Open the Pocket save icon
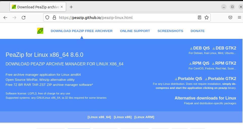The image size is (243, 129). coord(230,17)
